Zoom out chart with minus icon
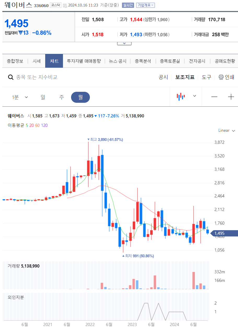Viewport: 238px width, 330px height. pyautogui.click(x=214, y=97)
